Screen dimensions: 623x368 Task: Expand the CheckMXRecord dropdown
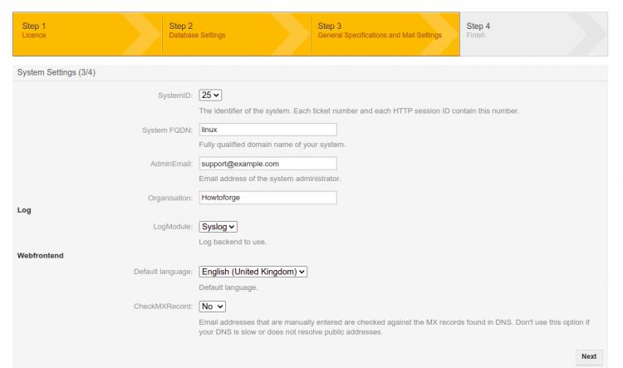[x=214, y=306]
